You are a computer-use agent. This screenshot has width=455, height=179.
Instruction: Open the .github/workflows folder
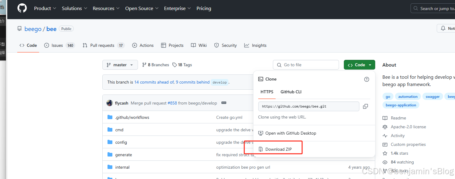pos(132,117)
